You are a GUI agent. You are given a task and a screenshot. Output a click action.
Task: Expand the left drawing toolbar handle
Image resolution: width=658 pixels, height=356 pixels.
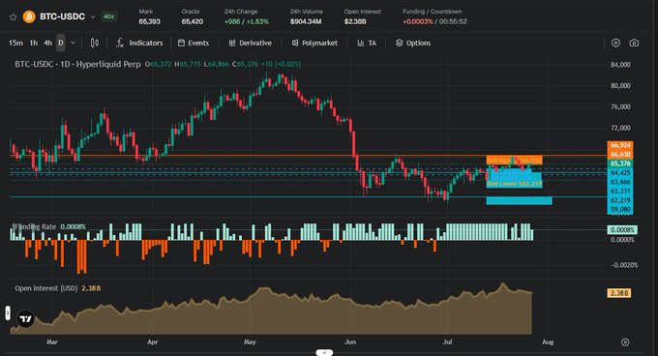pos(8,312)
